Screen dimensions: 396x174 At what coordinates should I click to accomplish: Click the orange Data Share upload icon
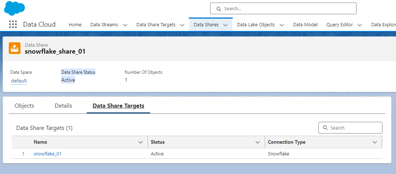coord(15,48)
